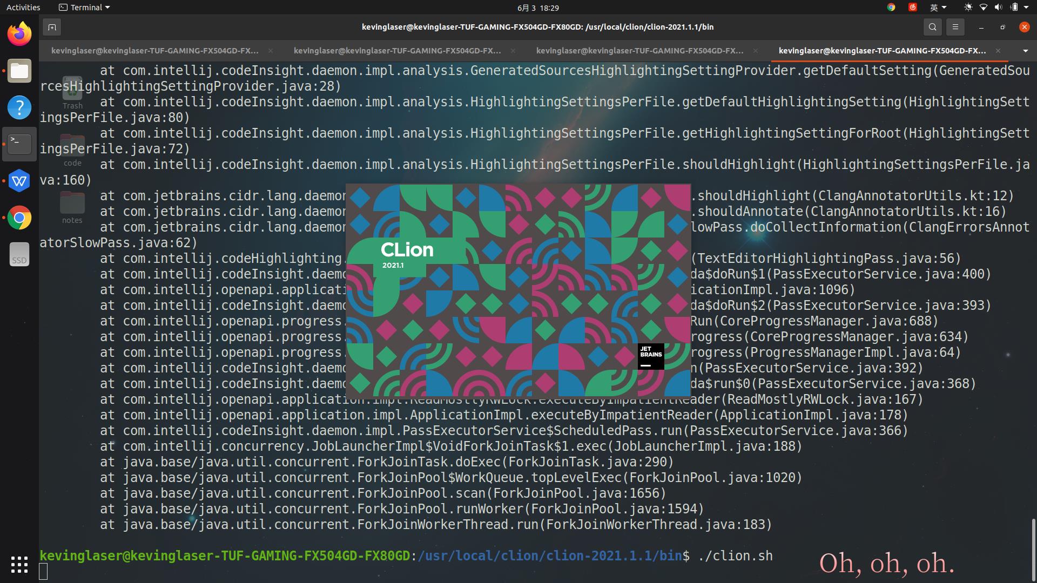This screenshot has height=583, width=1037.
Task: Click the volume icon in top bar
Action: tap(998, 8)
